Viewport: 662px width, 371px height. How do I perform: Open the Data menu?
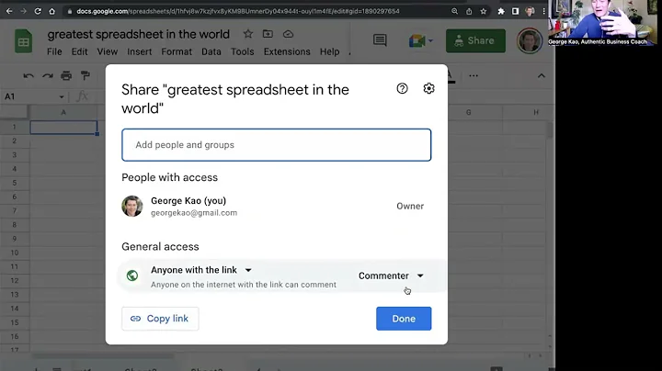tap(211, 51)
